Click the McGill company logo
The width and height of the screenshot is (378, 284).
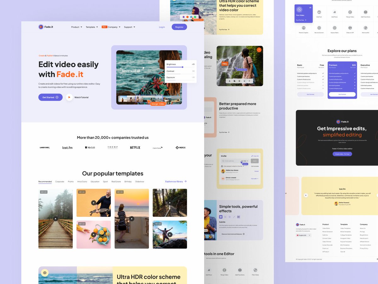tap(90, 147)
